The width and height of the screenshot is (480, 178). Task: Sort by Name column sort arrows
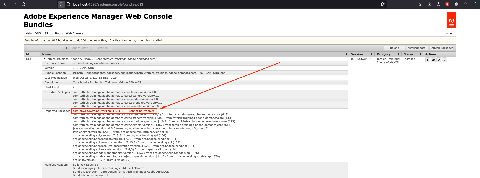[x=346, y=54]
